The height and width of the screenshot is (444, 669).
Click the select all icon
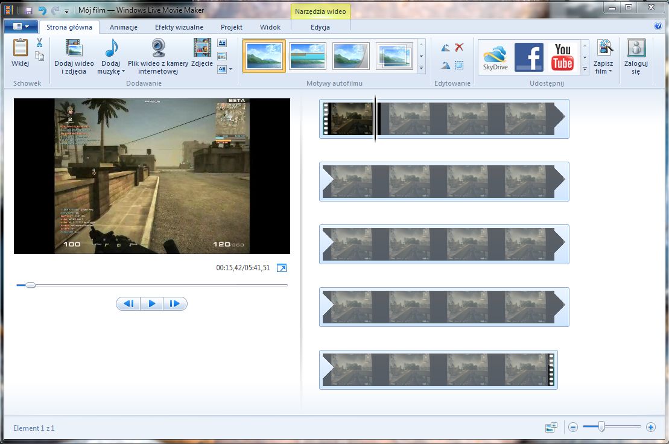[x=459, y=65]
